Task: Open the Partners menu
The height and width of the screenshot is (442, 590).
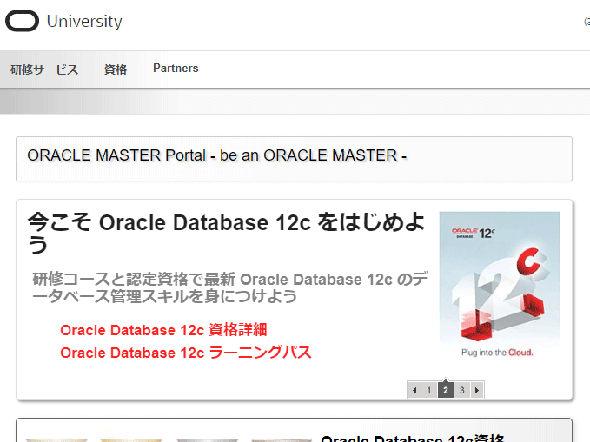Action: [176, 68]
